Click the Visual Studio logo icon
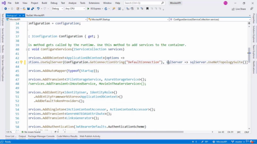The image size is (257, 144). [4, 3]
